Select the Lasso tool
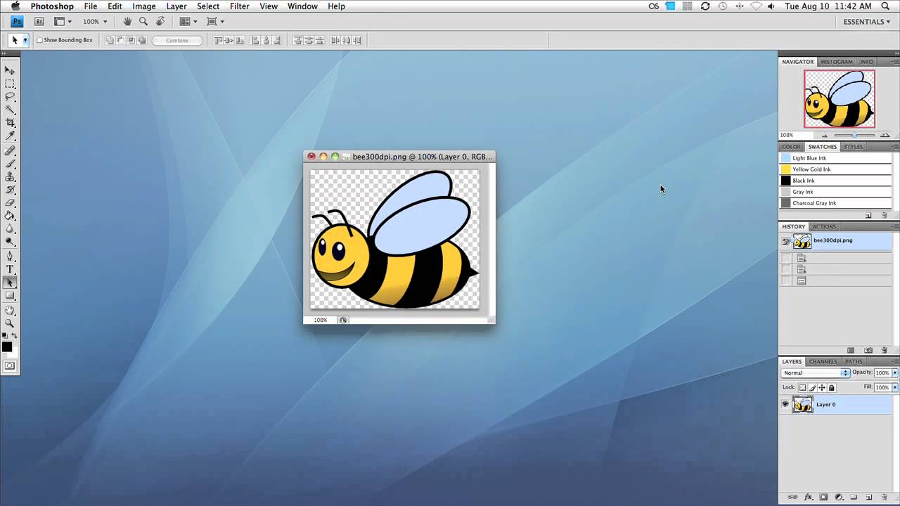 point(10,96)
